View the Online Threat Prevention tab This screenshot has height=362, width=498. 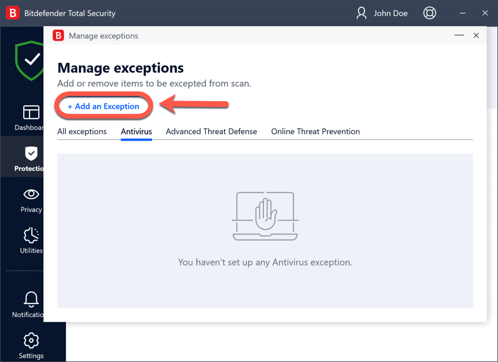(315, 132)
